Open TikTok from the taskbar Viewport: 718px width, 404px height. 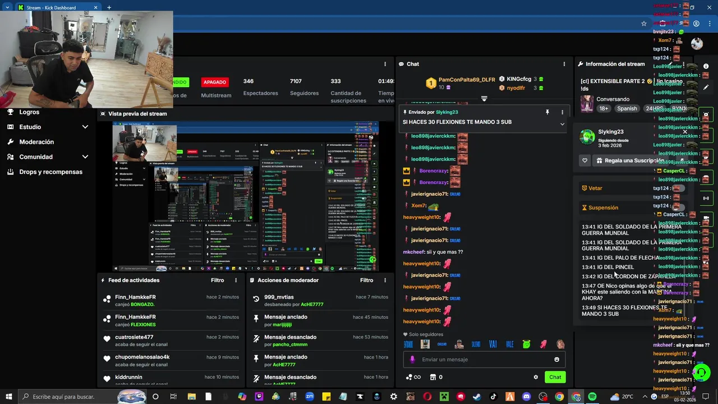pyautogui.click(x=493, y=397)
